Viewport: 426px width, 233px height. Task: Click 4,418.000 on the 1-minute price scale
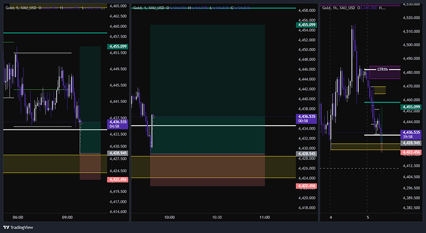pyautogui.click(x=307, y=208)
